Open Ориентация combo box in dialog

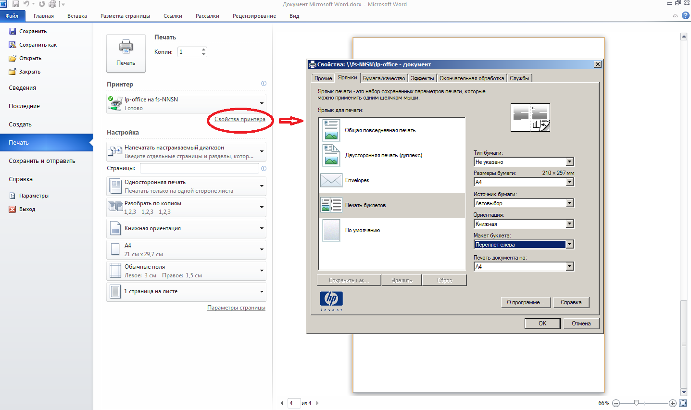(x=524, y=224)
